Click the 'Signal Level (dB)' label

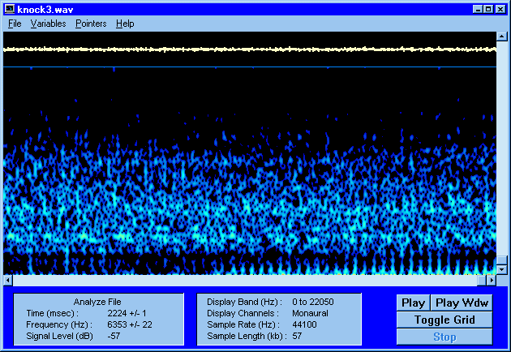point(59,336)
